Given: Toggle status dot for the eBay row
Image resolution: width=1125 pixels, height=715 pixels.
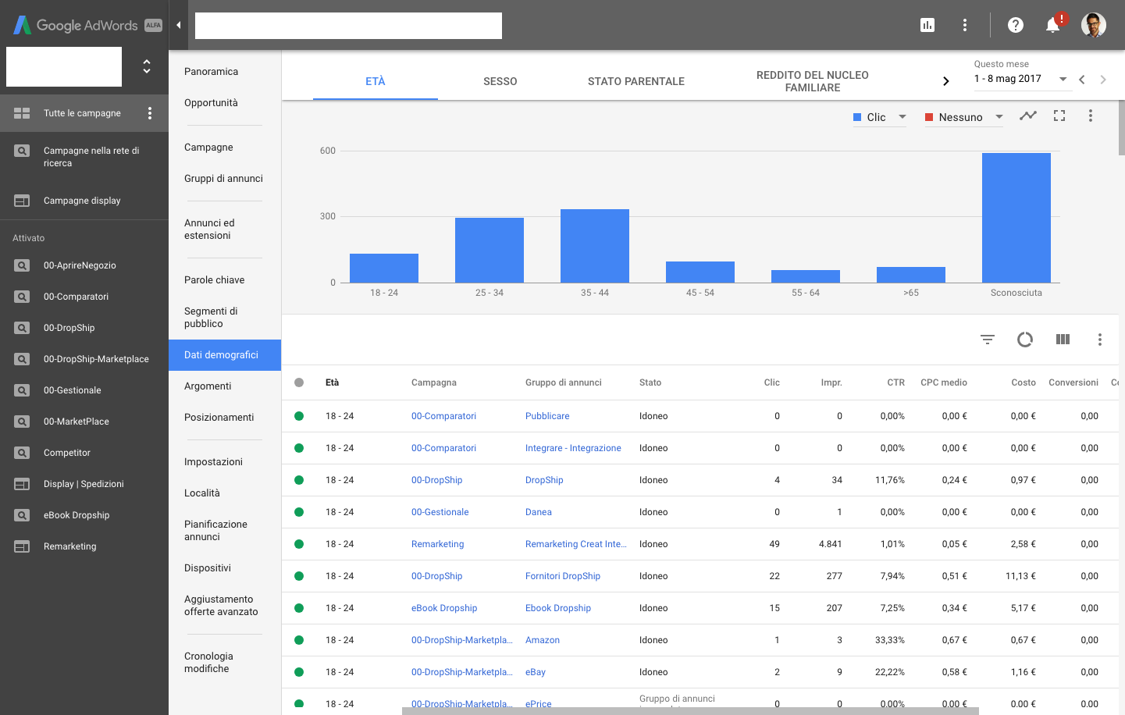Looking at the screenshot, I should [299, 672].
